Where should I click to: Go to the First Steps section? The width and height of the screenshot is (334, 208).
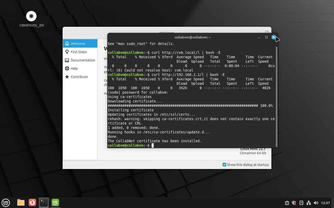click(x=80, y=52)
